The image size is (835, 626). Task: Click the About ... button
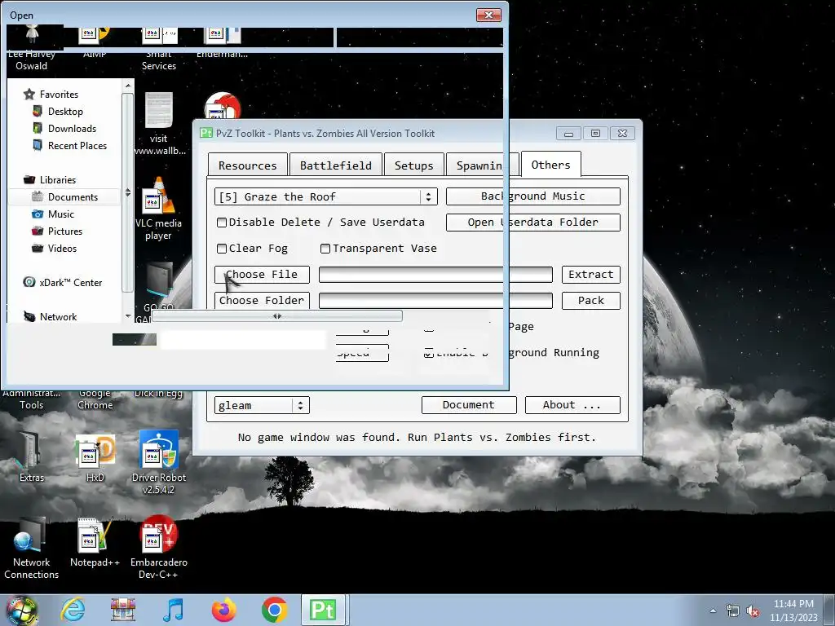[572, 404]
